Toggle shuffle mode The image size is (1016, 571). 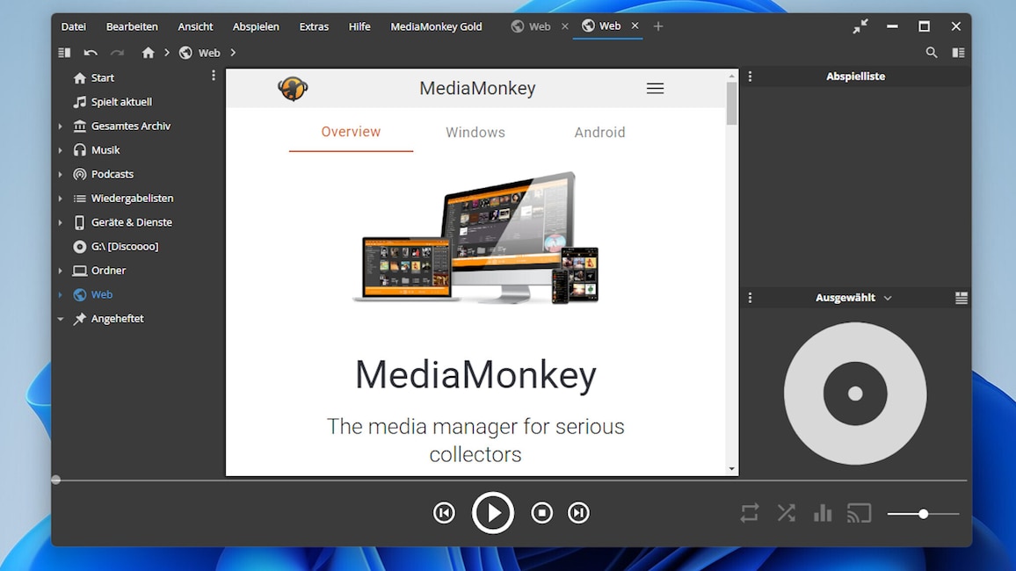pyautogui.click(x=786, y=513)
